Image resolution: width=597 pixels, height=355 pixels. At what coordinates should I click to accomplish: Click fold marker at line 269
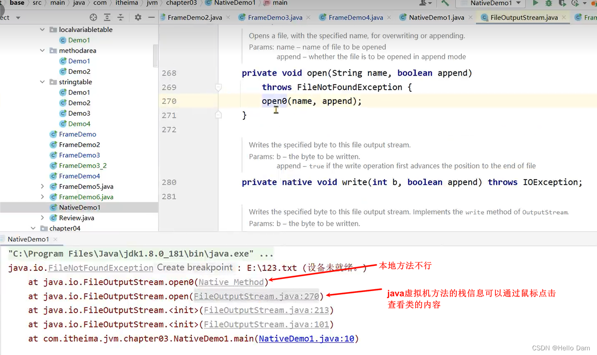[x=218, y=87]
